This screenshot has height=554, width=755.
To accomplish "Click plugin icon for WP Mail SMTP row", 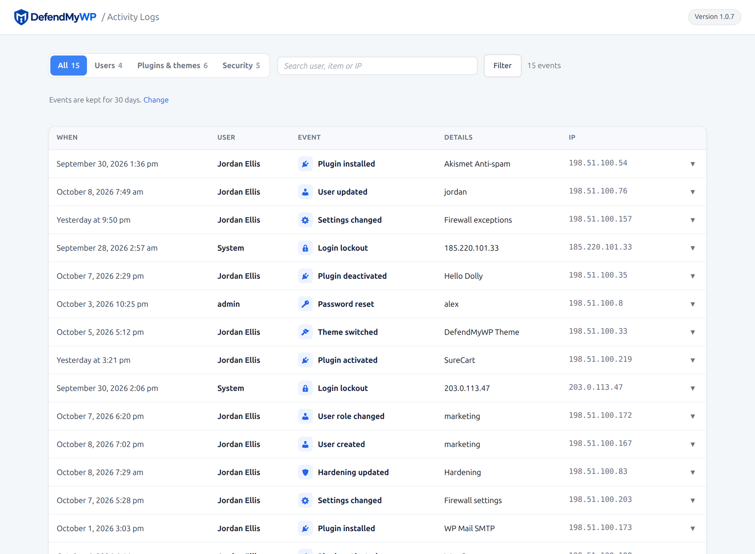I will click(305, 528).
